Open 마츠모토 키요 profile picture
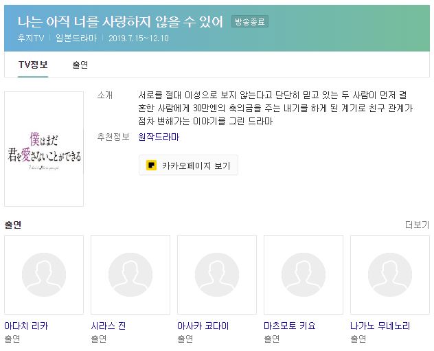434x351 pixels. (304, 275)
